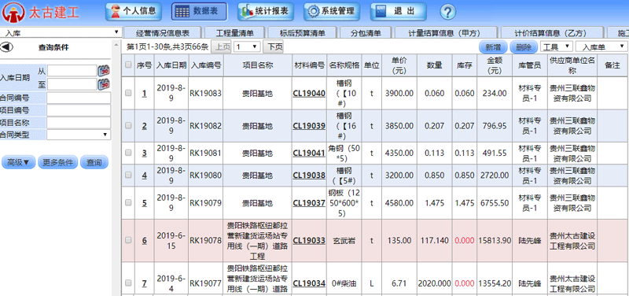629x296 pixels.
Task: Open material link CL19037
Action: pos(309,203)
